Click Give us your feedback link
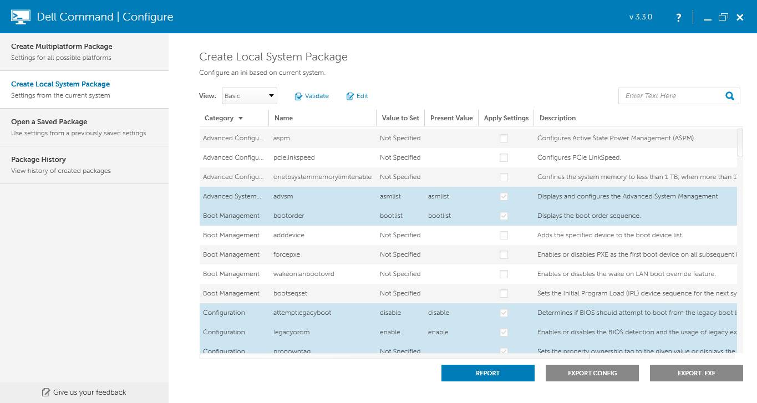 click(x=90, y=392)
